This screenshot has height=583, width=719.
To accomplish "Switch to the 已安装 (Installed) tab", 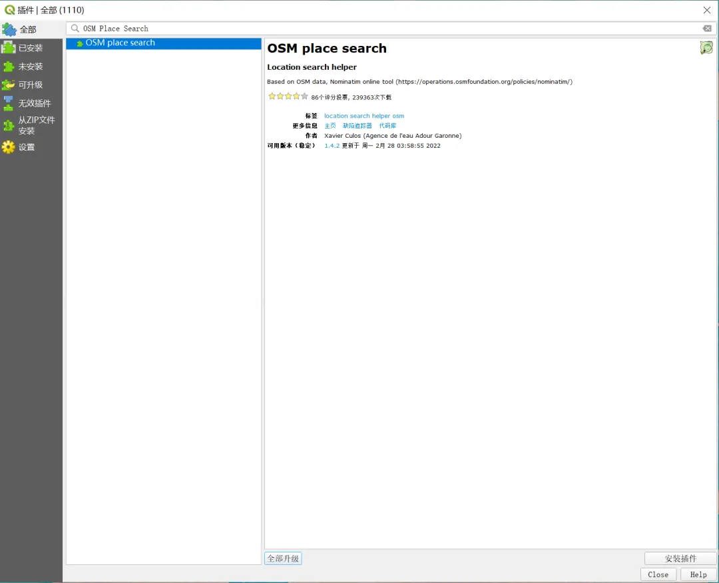I will 31,48.
